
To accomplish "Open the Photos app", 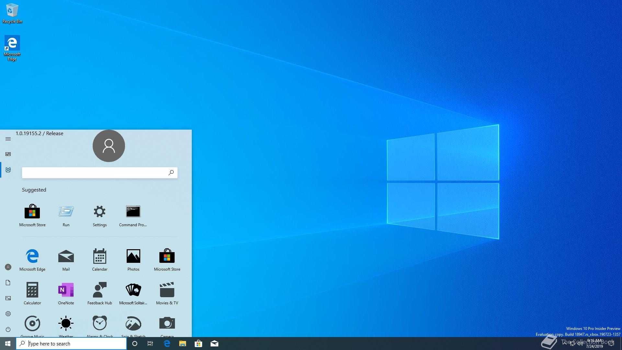I will click(x=133, y=260).
